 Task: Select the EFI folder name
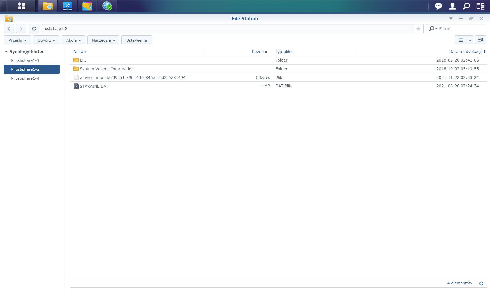pyautogui.click(x=83, y=60)
